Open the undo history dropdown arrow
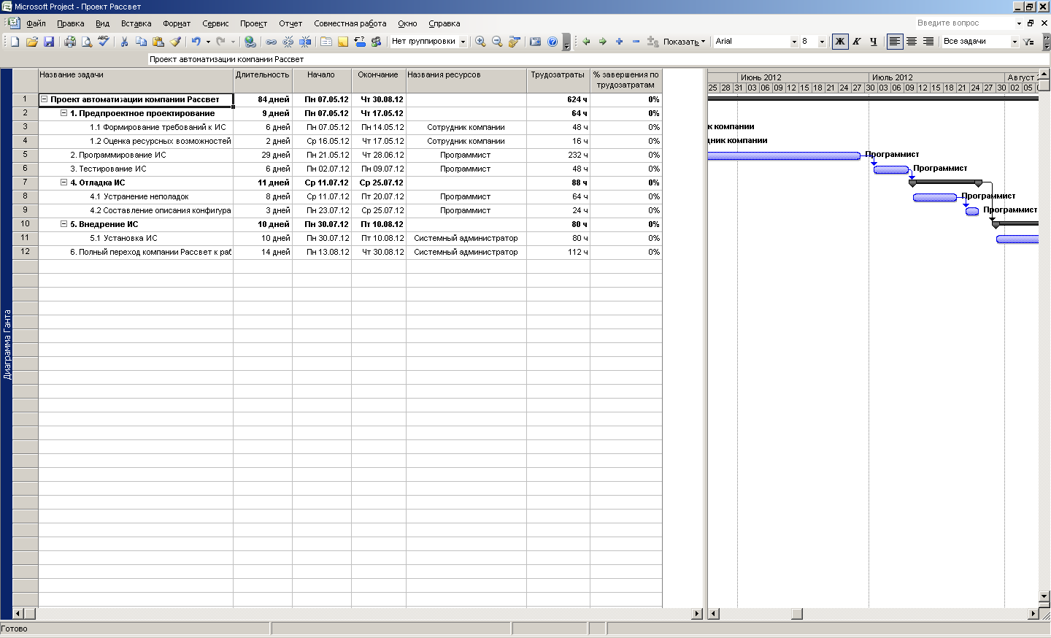1051x638 pixels. [208, 42]
